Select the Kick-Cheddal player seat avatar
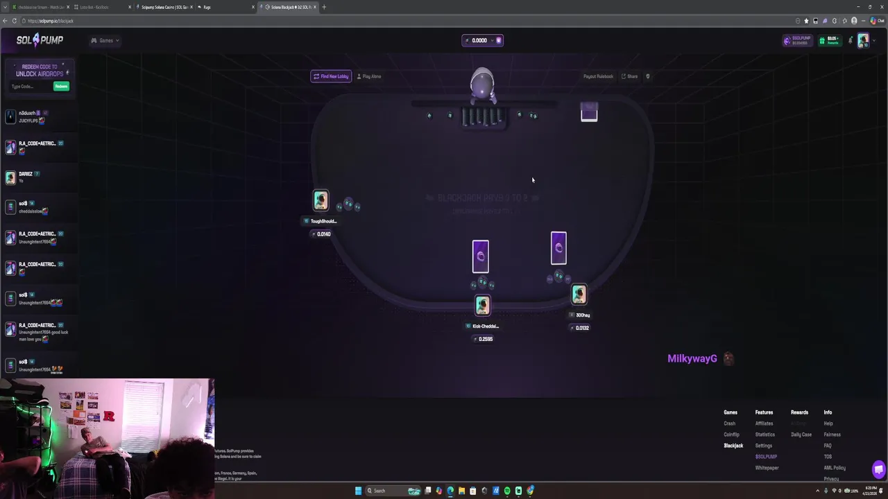Screen dimensions: 888x499 coord(482,306)
